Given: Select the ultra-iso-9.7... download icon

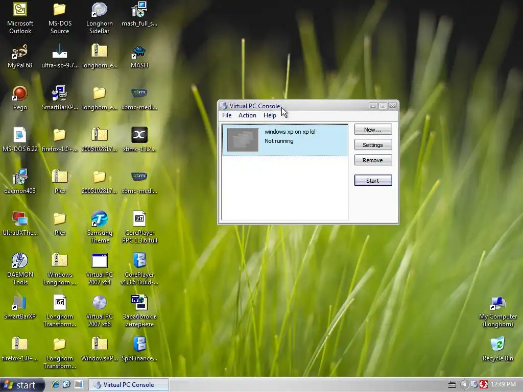Looking at the screenshot, I should coord(60,56).
